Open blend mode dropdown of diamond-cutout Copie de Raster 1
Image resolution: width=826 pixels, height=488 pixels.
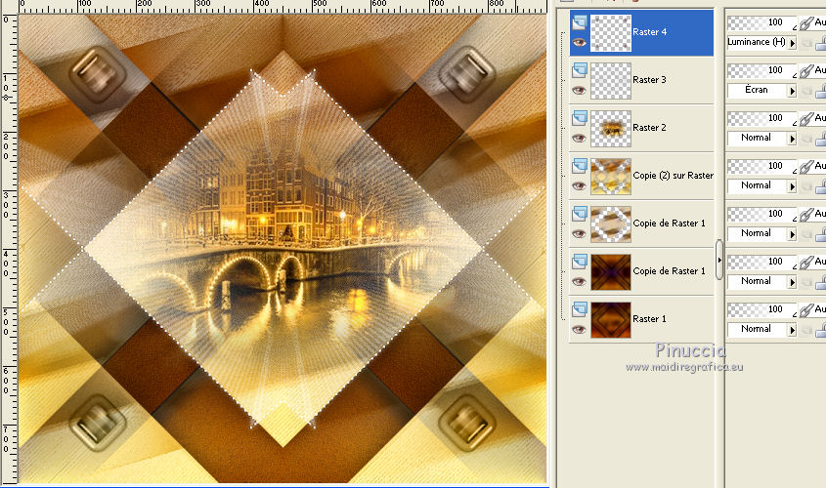(792, 234)
